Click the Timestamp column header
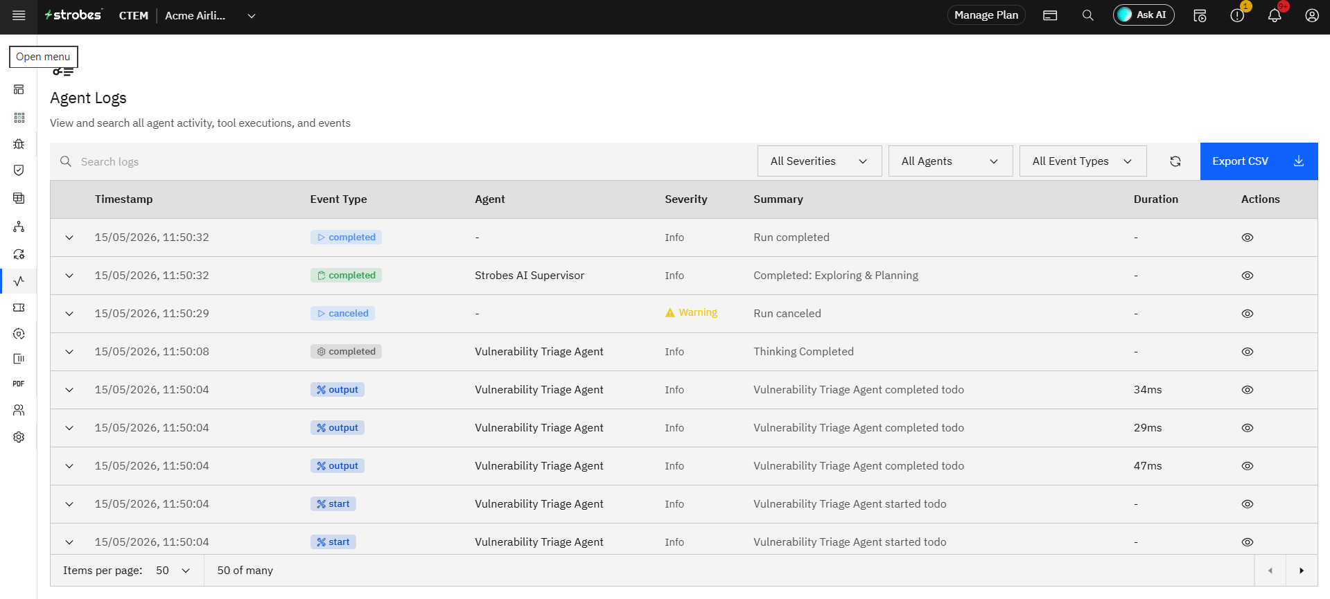 124,199
